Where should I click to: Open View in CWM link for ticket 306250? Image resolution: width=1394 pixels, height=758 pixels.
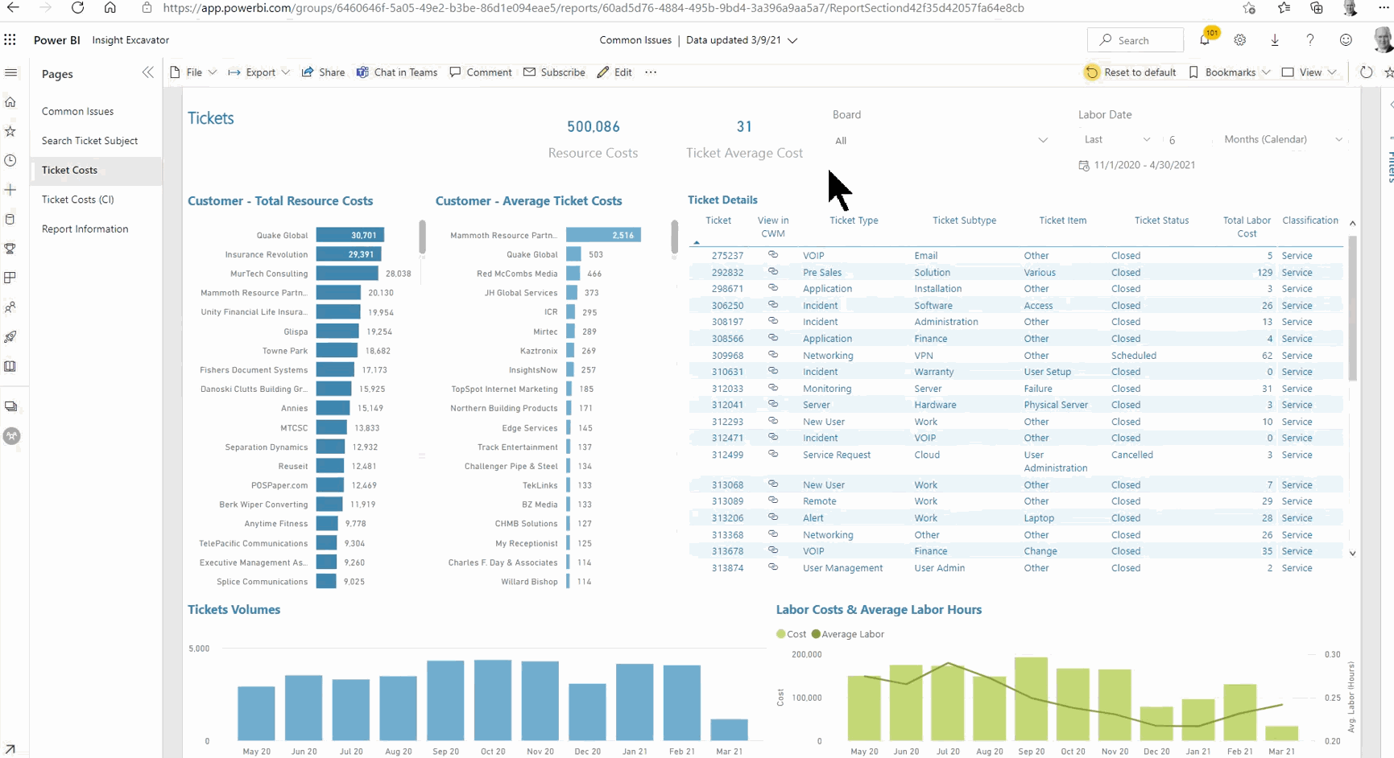pos(772,305)
